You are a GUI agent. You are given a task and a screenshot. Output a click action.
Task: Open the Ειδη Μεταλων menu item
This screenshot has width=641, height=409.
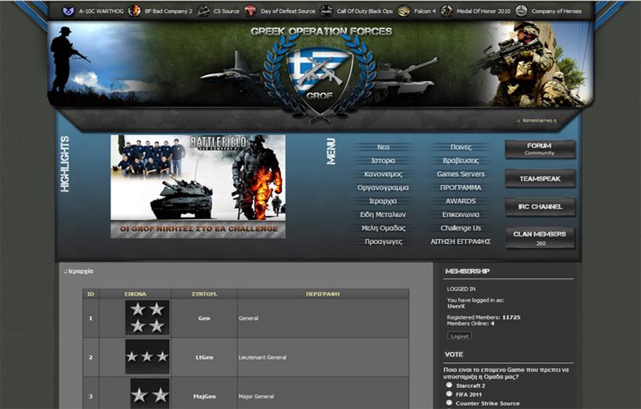[383, 214]
